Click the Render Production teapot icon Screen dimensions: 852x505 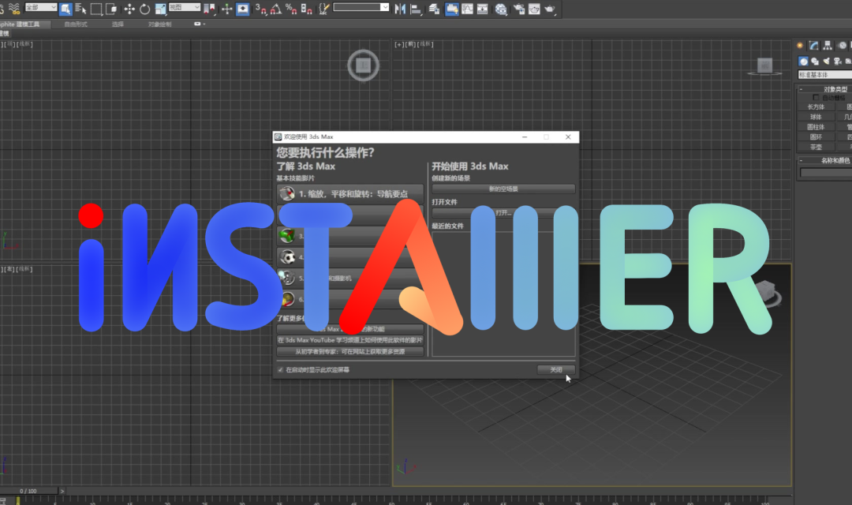[550, 9]
